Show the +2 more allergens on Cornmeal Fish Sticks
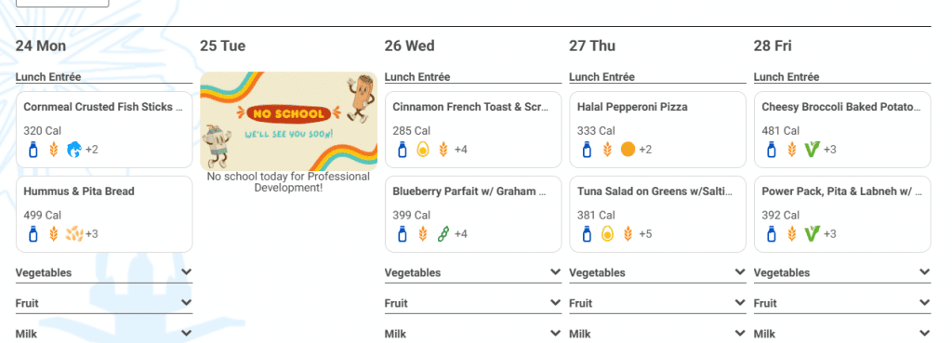This screenshot has height=343, width=952. [x=92, y=150]
